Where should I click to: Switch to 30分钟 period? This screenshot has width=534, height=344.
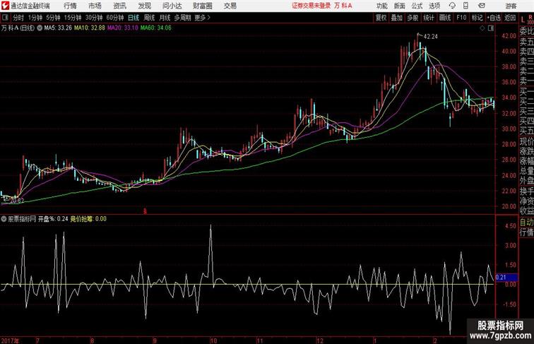(x=94, y=18)
